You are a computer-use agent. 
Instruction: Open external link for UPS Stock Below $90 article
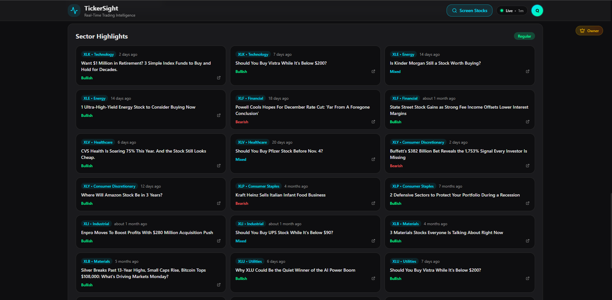pos(373,241)
